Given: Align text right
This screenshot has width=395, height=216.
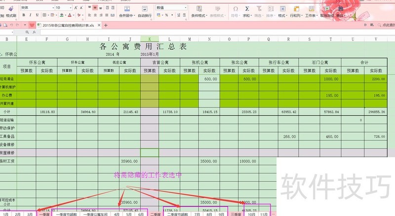Looking at the screenshot, I should [101, 15].
